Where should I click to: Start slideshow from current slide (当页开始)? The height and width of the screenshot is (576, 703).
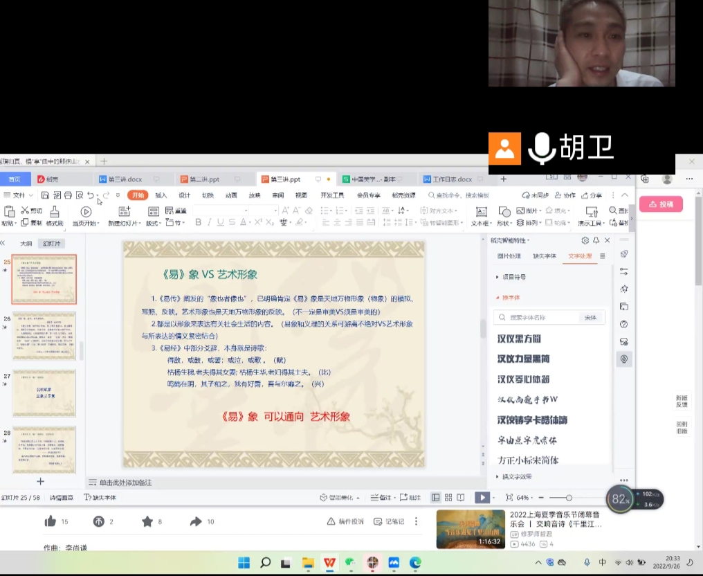[x=86, y=212]
